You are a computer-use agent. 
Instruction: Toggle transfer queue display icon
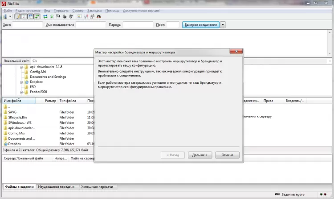tap(37, 16)
